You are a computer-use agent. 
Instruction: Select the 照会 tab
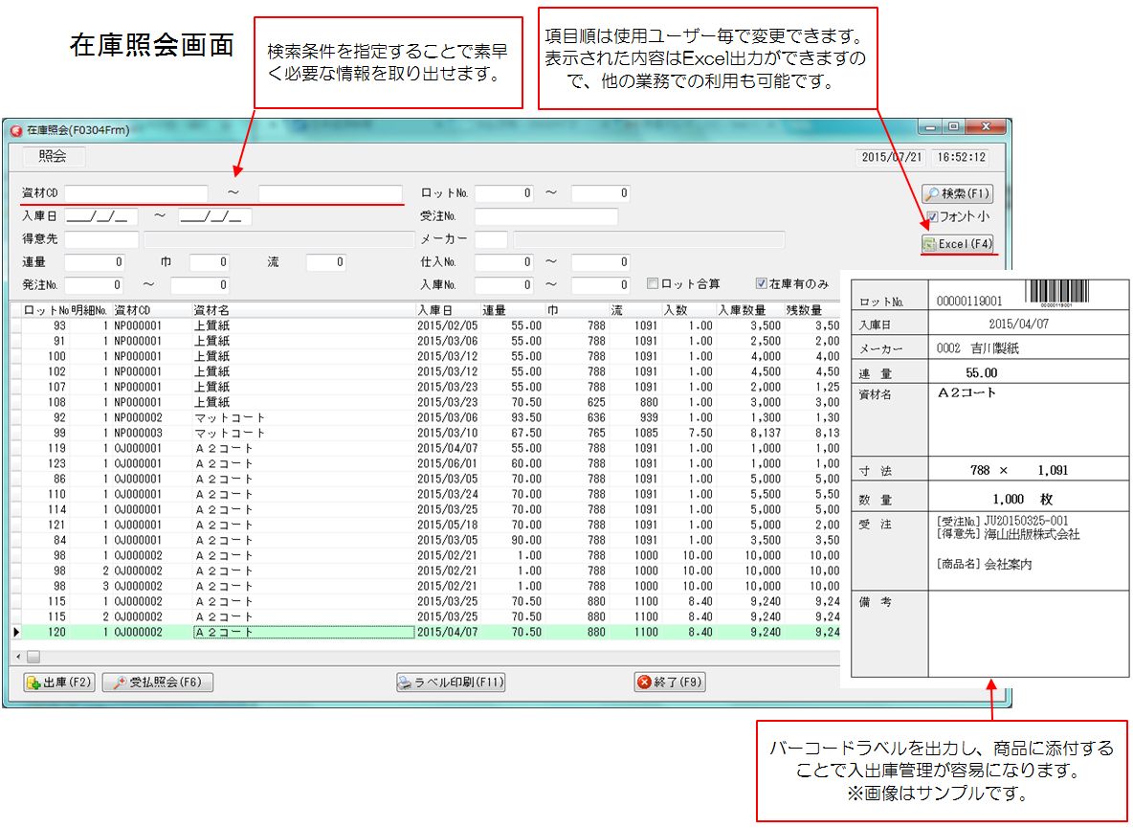point(53,156)
